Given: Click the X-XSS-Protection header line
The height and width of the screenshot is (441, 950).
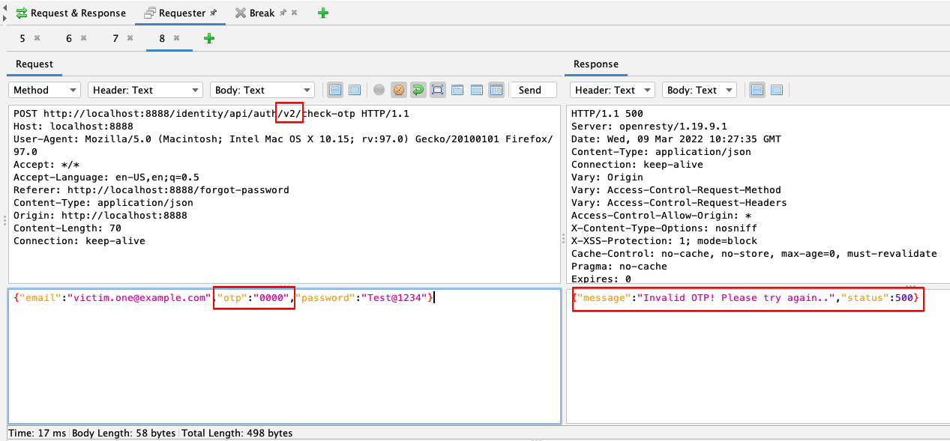Looking at the screenshot, I should pyautogui.click(x=664, y=241).
